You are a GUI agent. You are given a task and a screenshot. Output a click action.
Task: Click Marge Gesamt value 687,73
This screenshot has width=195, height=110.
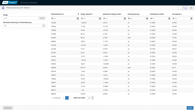pyautogui.click(x=83, y=68)
